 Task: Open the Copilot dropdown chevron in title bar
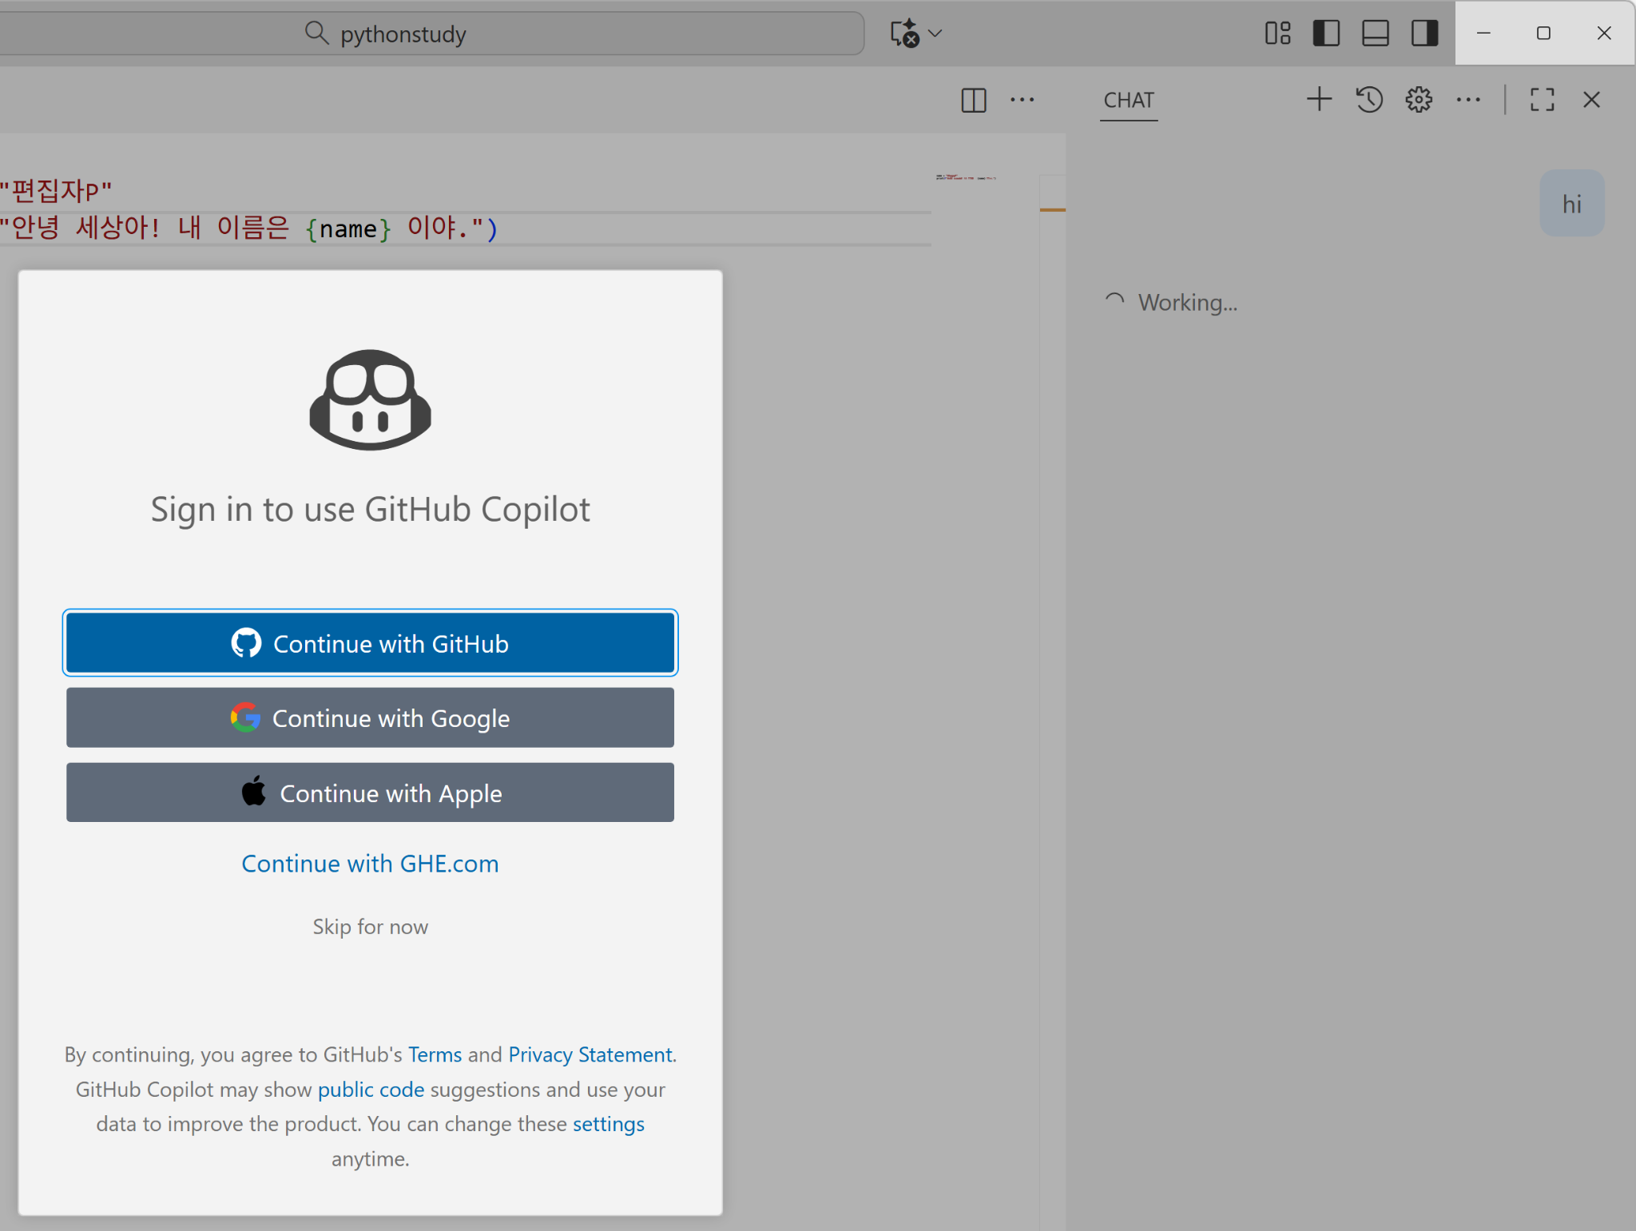coord(935,34)
